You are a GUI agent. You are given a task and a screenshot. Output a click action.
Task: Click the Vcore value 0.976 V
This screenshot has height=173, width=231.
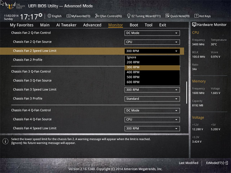[x=215, y=57]
